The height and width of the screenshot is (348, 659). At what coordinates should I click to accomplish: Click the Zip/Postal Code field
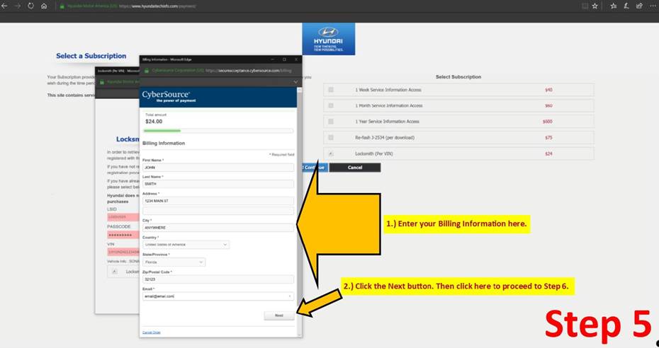click(x=218, y=279)
